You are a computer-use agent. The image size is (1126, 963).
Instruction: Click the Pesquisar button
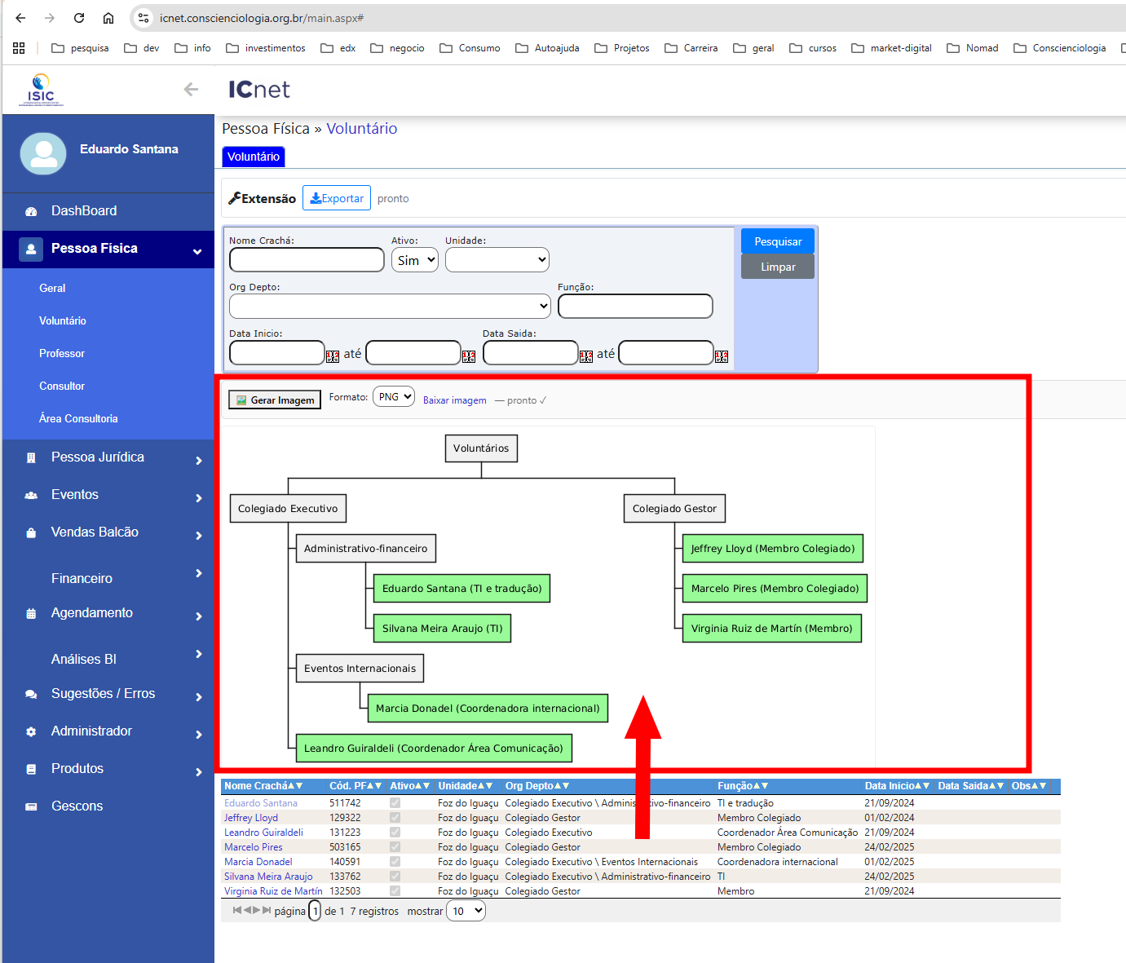(777, 241)
